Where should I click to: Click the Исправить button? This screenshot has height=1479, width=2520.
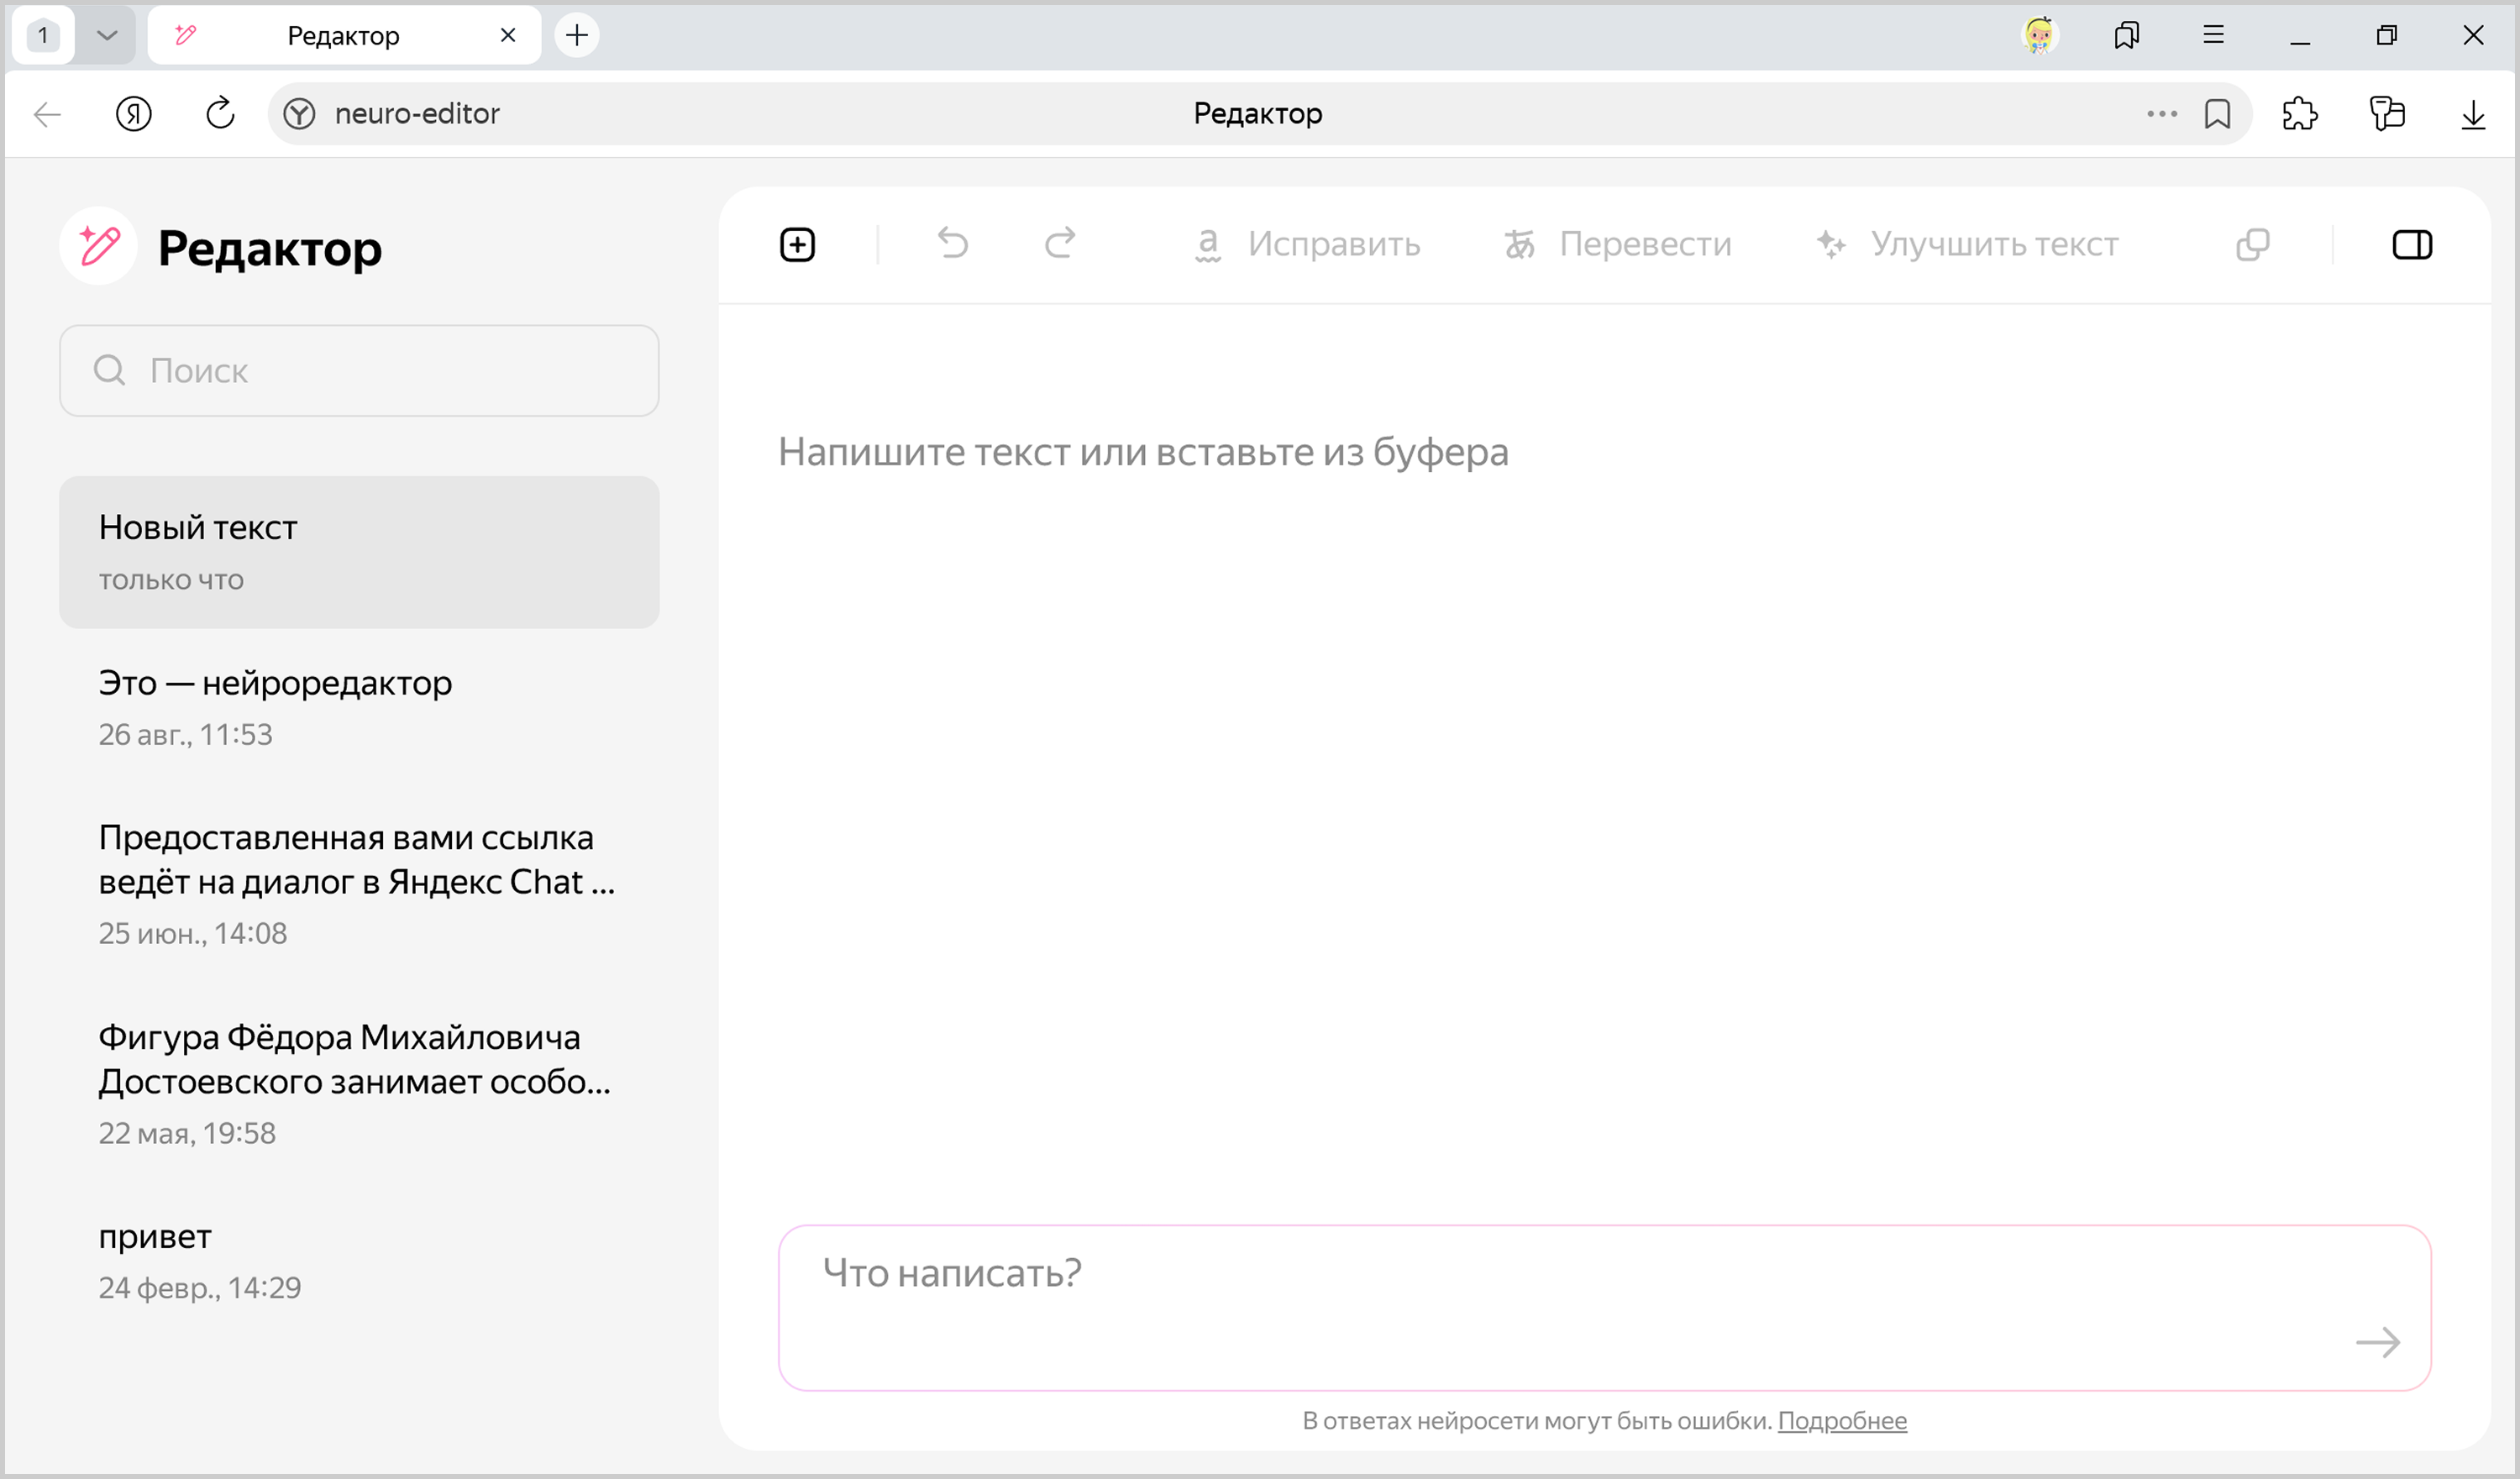point(1307,244)
